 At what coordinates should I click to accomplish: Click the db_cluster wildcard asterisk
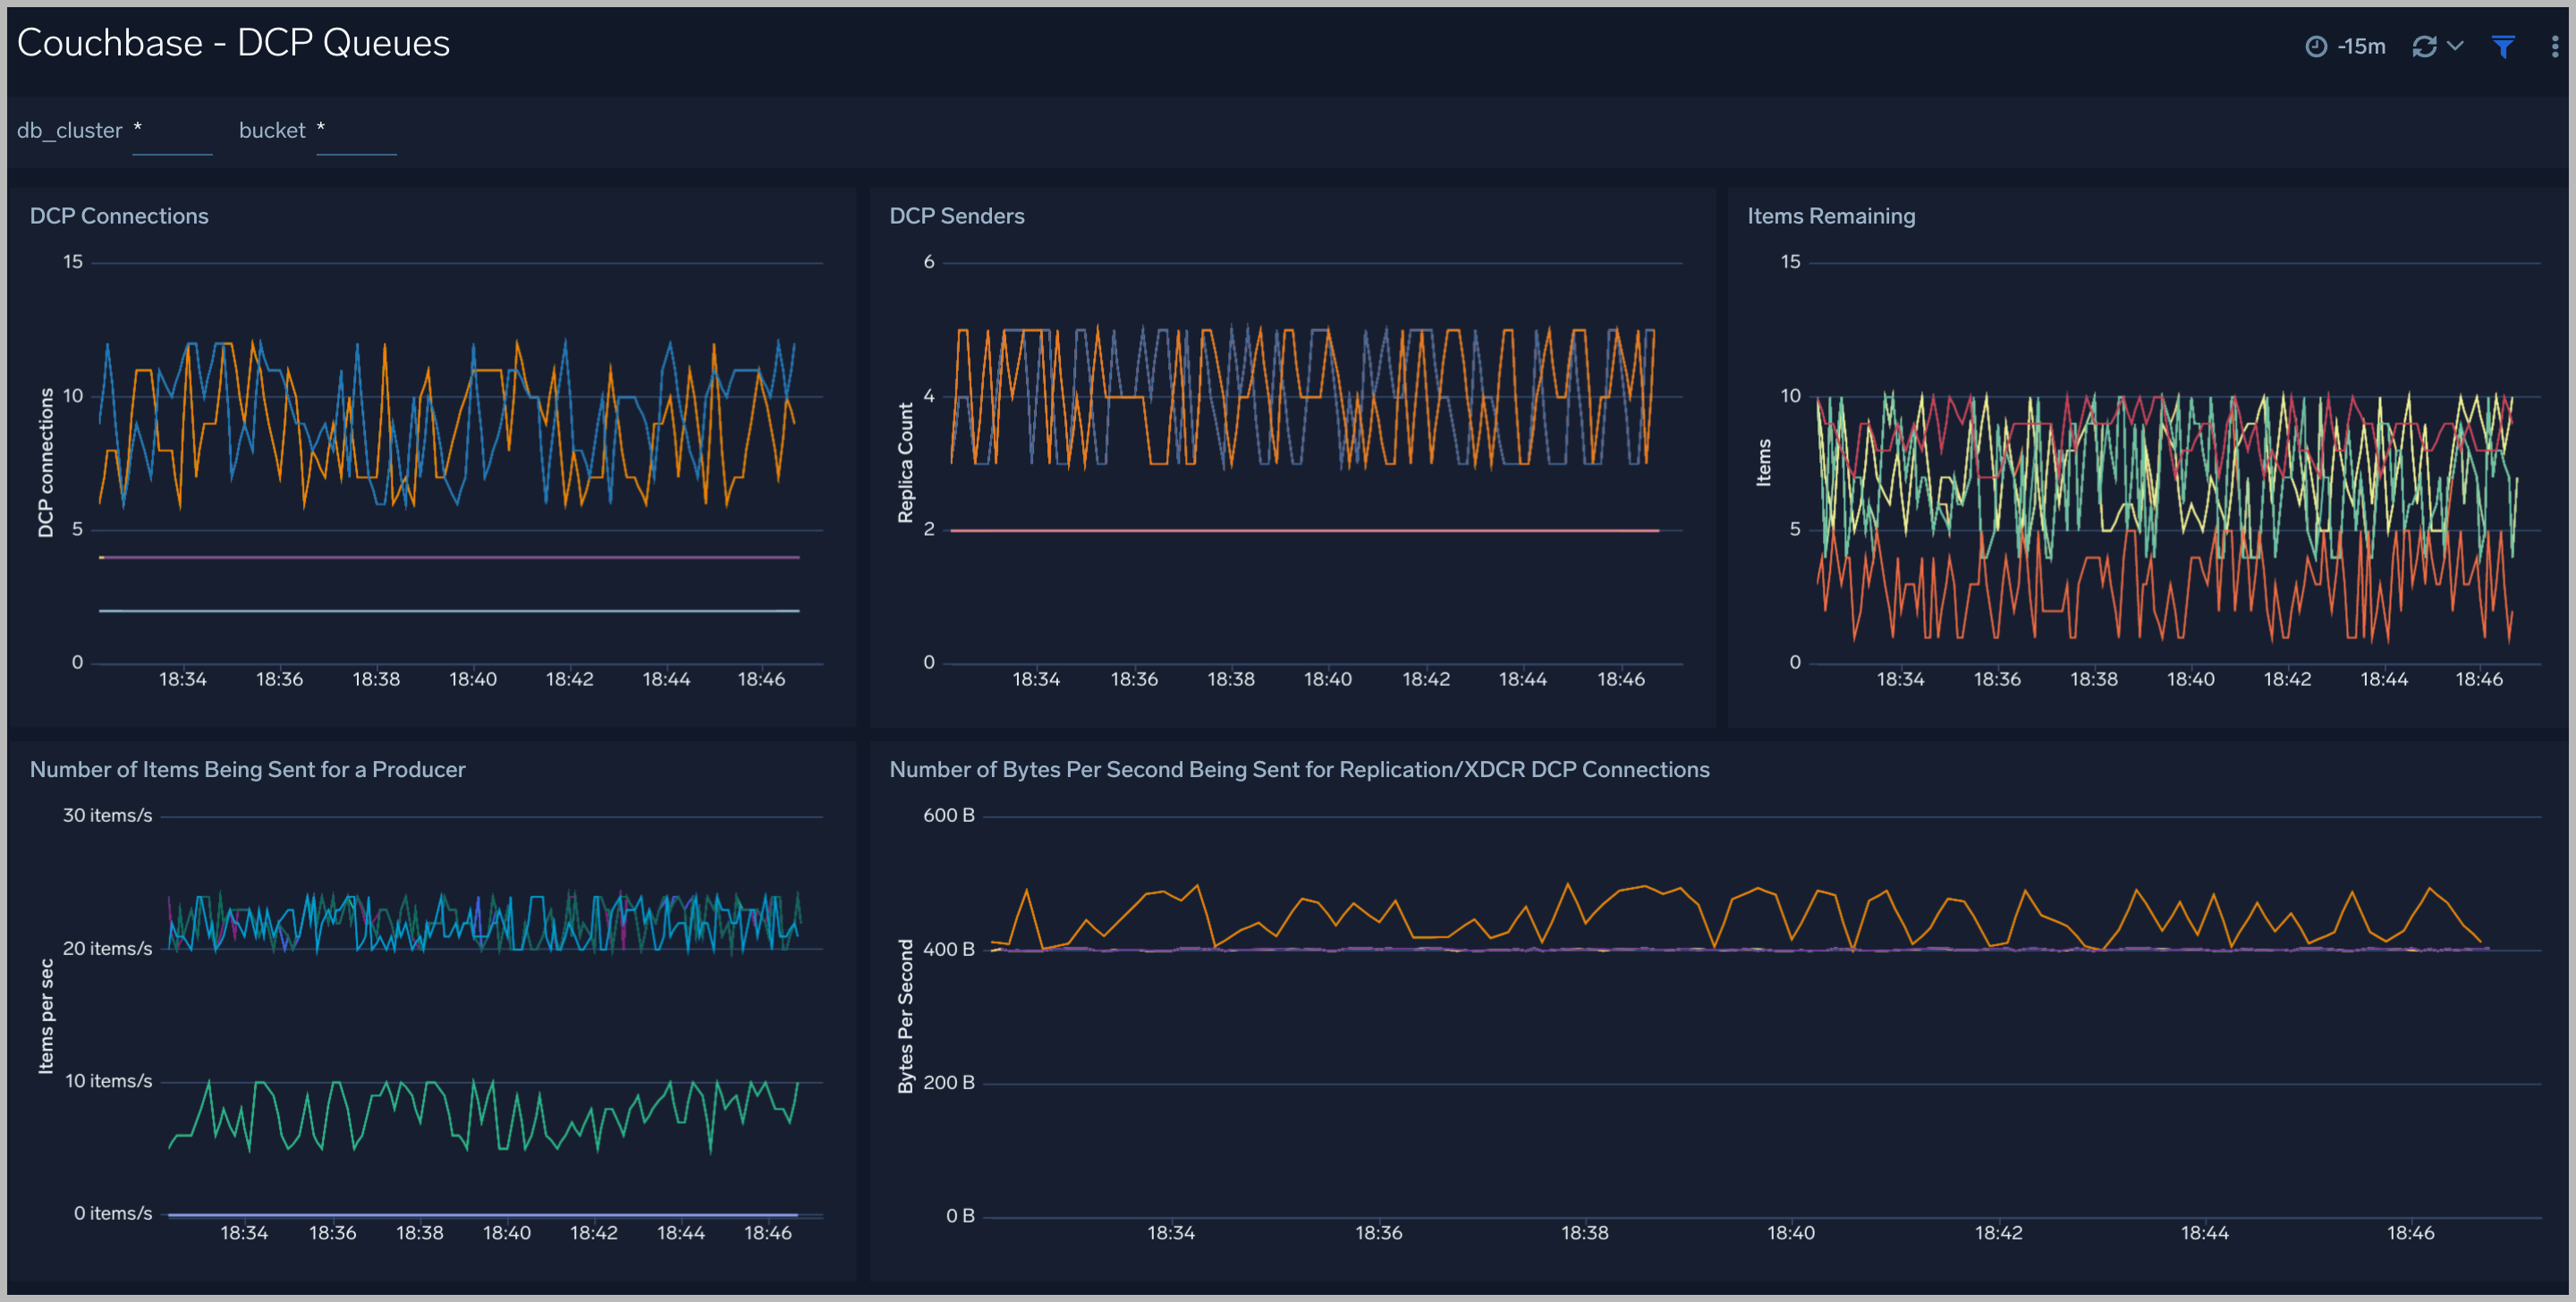[139, 128]
